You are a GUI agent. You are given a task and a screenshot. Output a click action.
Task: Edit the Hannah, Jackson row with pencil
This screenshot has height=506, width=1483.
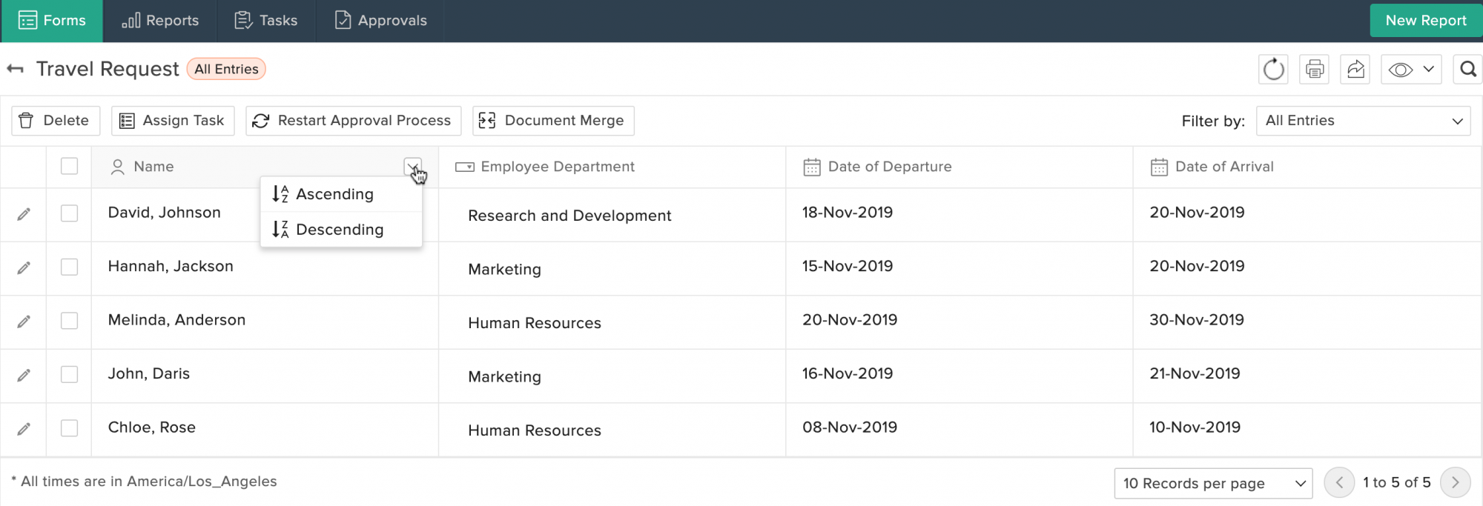pos(24,267)
